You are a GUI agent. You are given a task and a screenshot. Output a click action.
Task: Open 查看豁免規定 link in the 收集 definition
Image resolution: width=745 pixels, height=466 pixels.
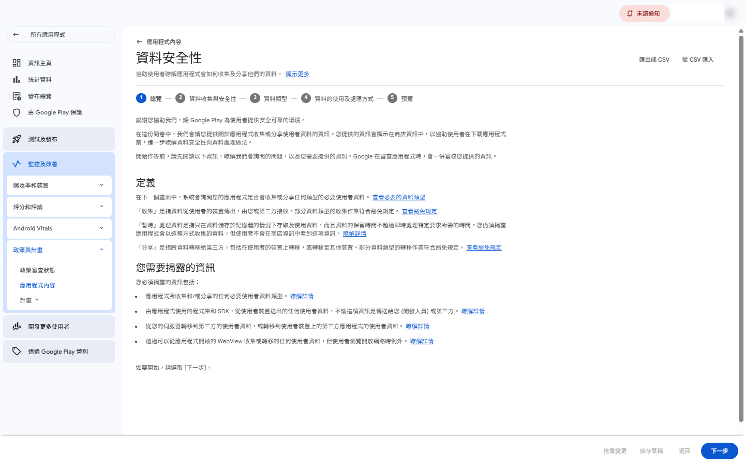click(420, 211)
